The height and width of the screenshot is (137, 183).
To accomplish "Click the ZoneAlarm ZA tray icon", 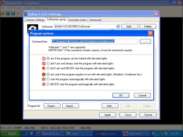I will (x=162, y=134).
